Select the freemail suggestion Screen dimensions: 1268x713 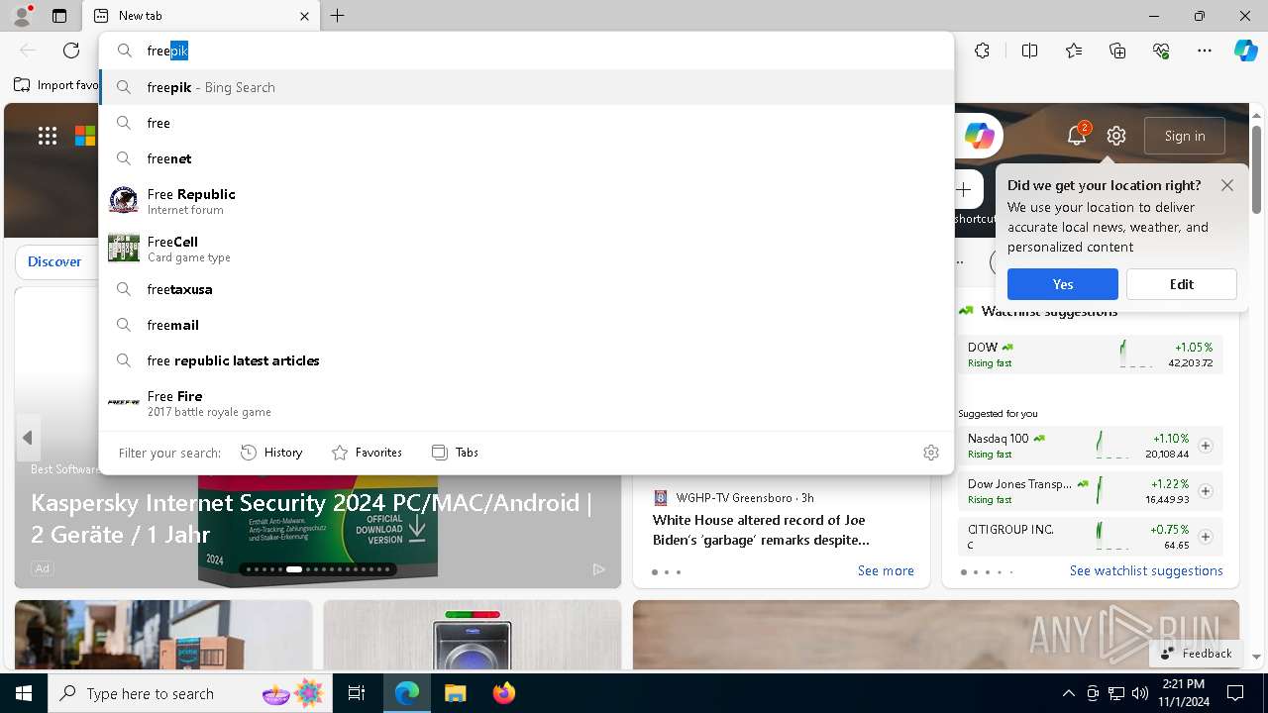pos(527,325)
